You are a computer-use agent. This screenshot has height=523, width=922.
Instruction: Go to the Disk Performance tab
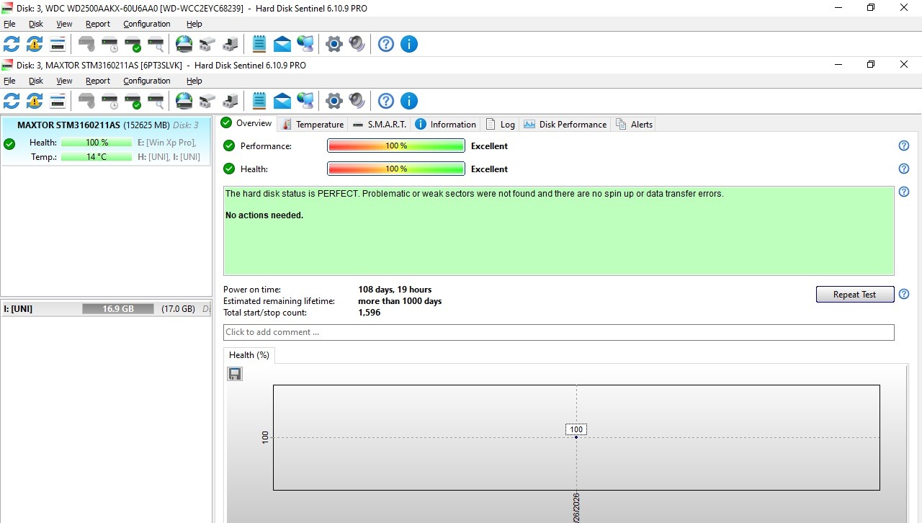[x=565, y=125]
